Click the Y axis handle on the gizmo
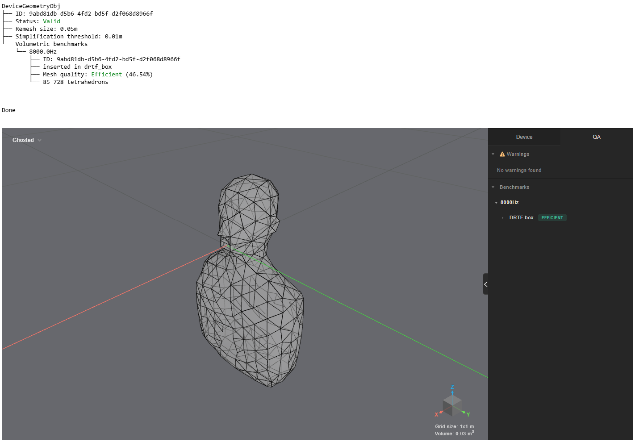Screen dimensions: 635x442 pyautogui.click(x=468, y=414)
